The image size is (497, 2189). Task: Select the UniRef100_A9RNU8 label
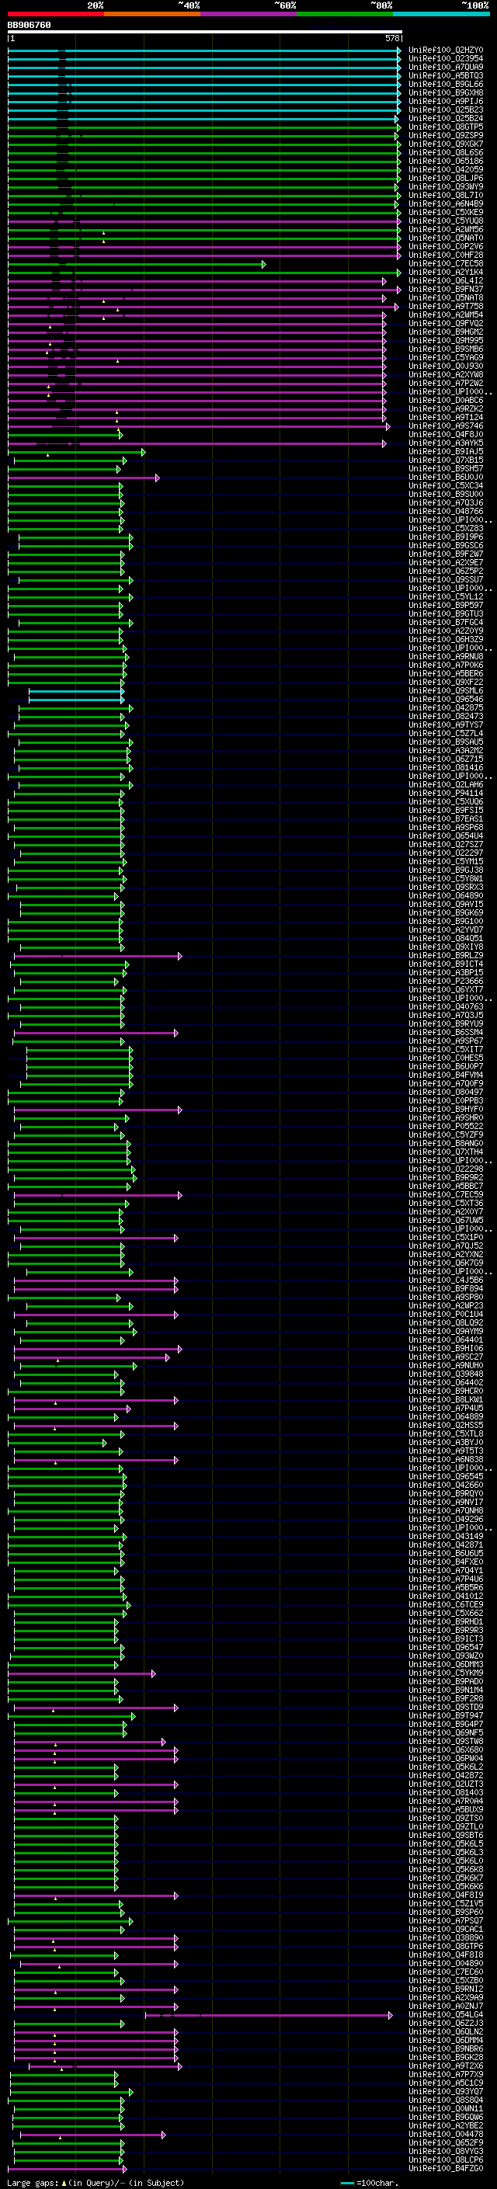[446, 656]
